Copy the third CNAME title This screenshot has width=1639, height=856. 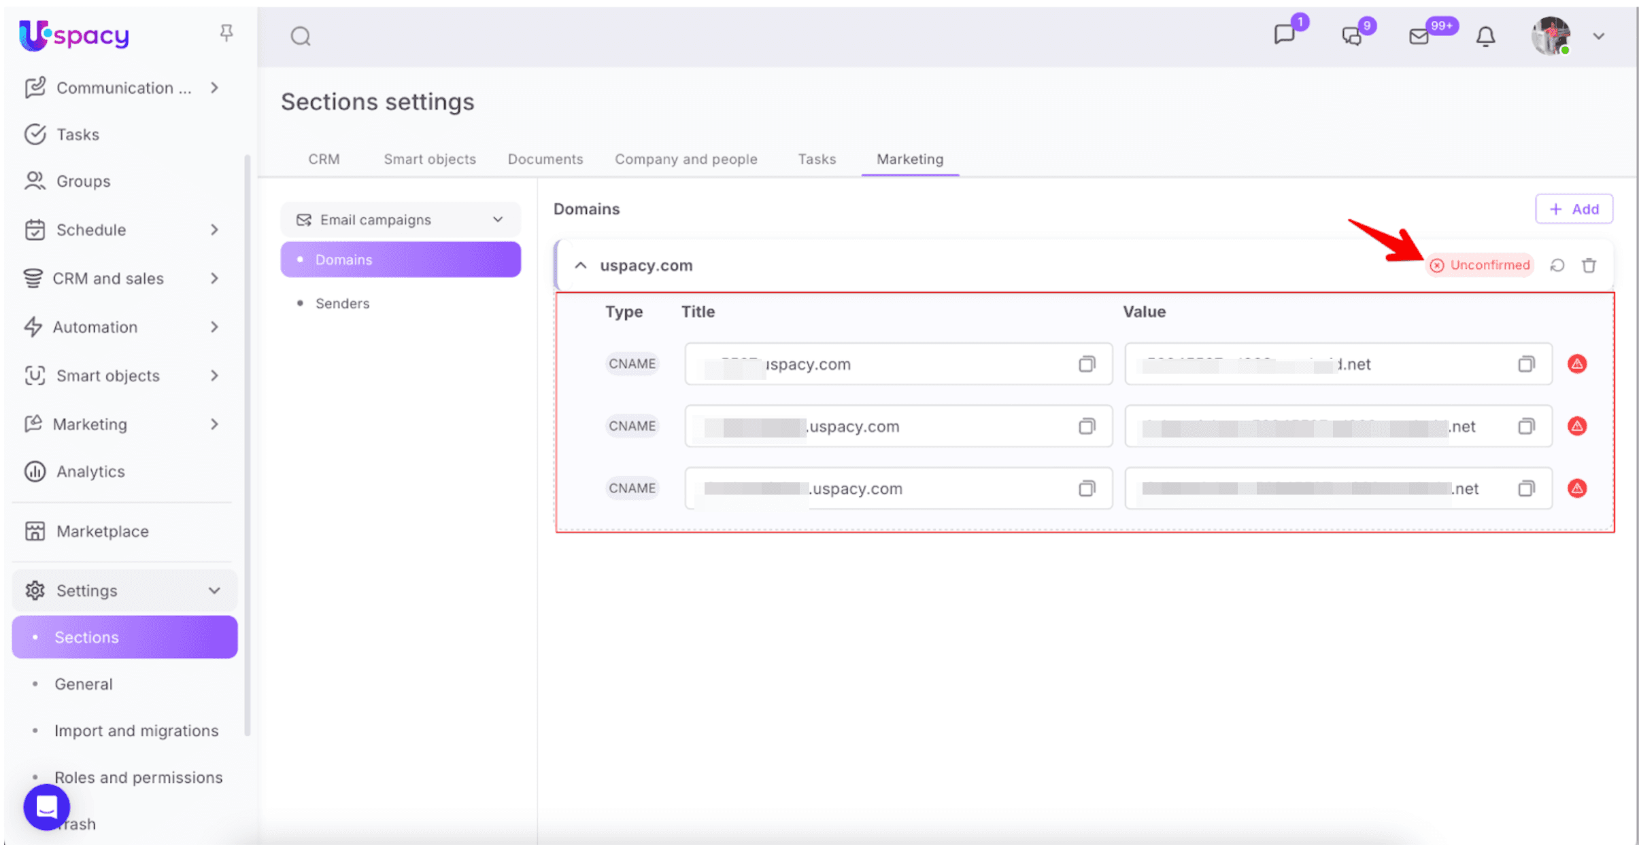point(1086,488)
